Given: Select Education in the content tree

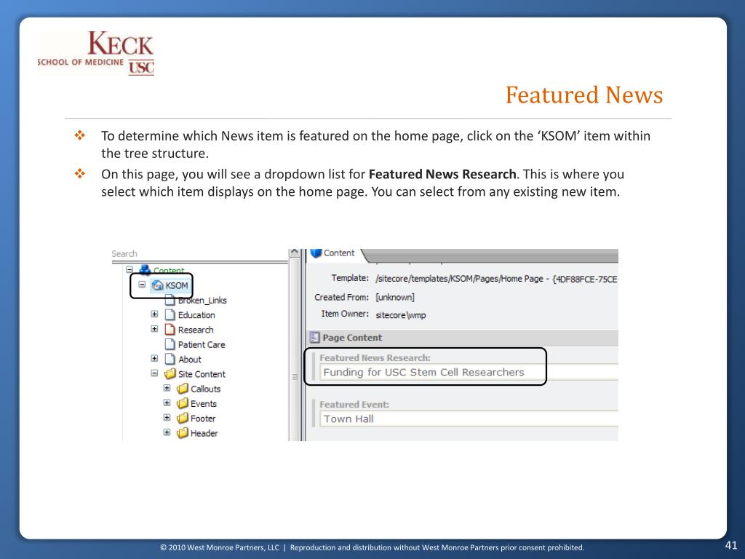Looking at the screenshot, I should click(196, 315).
